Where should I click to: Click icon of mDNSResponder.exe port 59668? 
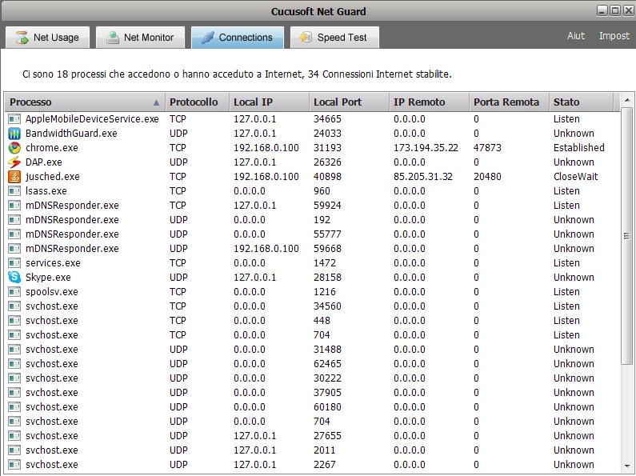[14, 249]
